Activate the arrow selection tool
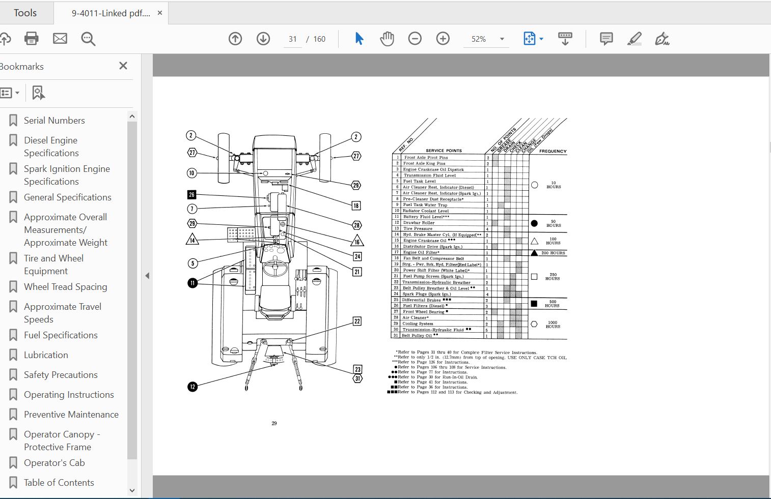This screenshot has height=499, width=771. (359, 39)
